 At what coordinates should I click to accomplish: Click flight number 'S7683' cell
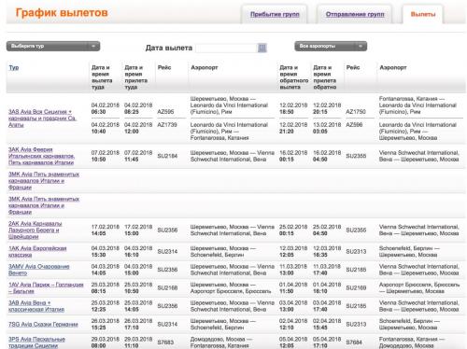tap(165, 342)
